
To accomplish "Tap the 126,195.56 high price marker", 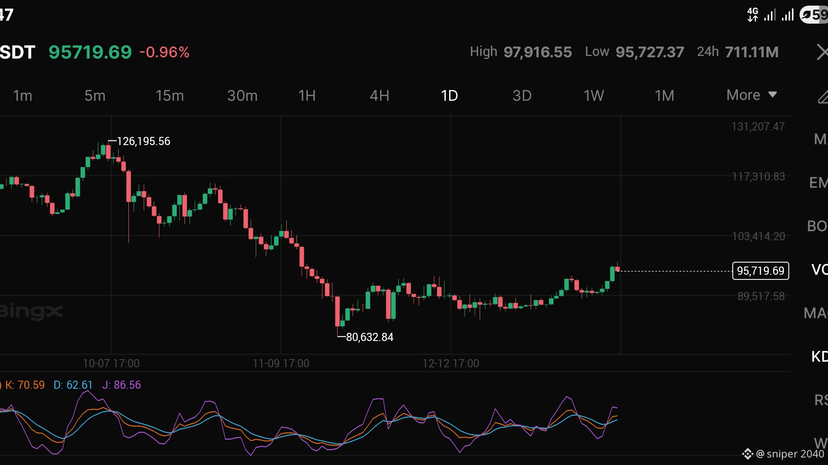I will pos(143,141).
